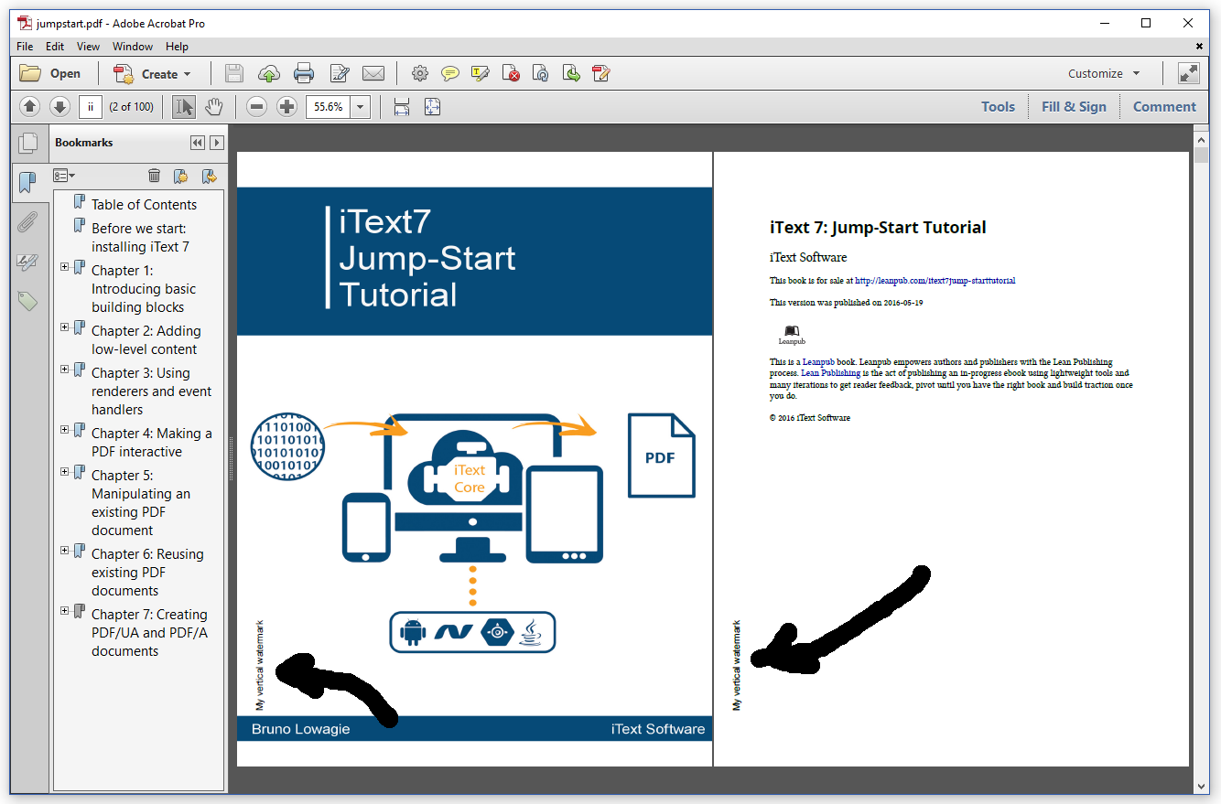Image resolution: width=1221 pixels, height=804 pixels.
Task: Collapse the Bookmarks panel with double arrow
Action: (198, 143)
